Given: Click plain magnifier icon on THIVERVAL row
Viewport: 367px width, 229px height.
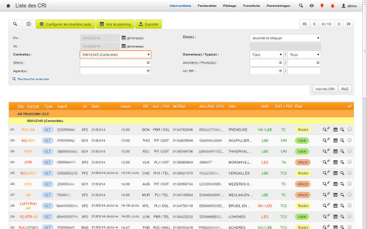Looking at the screenshot, I should (x=342, y=151).
